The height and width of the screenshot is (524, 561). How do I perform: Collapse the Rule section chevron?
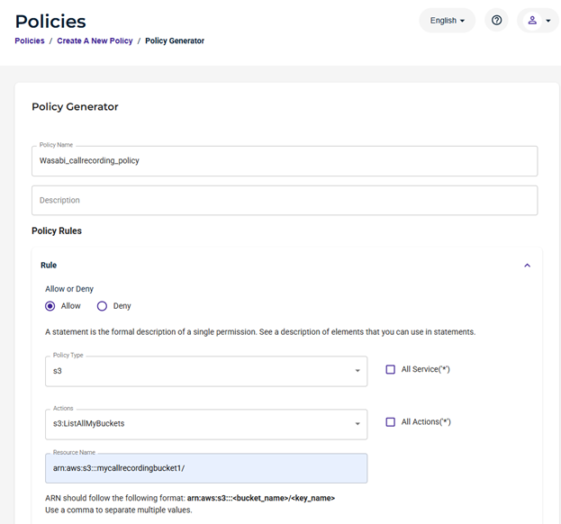point(527,266)
